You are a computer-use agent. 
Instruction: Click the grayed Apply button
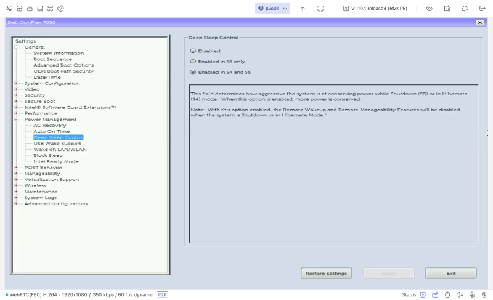click(389, 274)
